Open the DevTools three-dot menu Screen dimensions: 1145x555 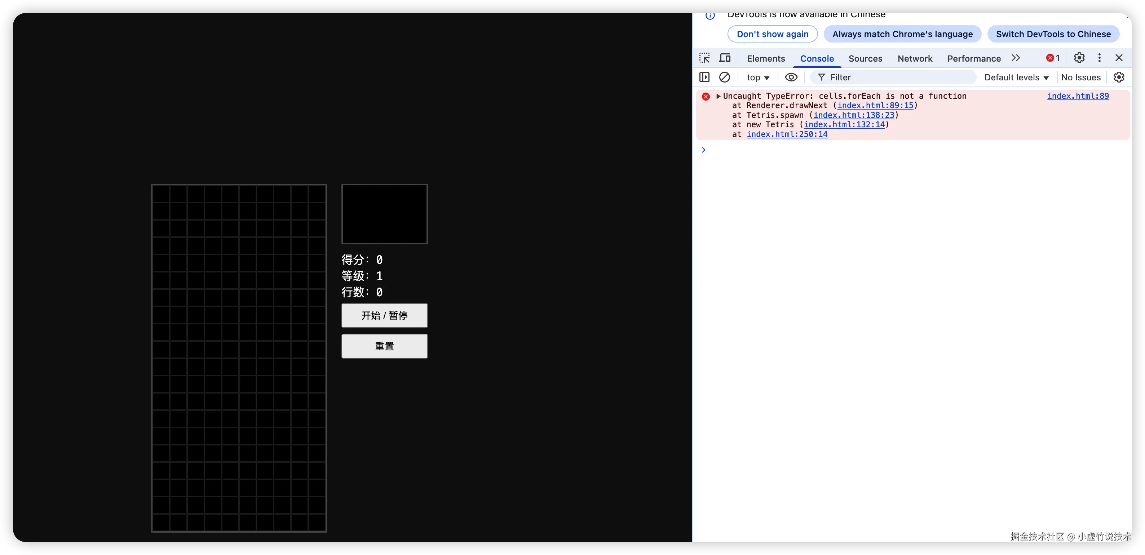[x=1099, y=58]
